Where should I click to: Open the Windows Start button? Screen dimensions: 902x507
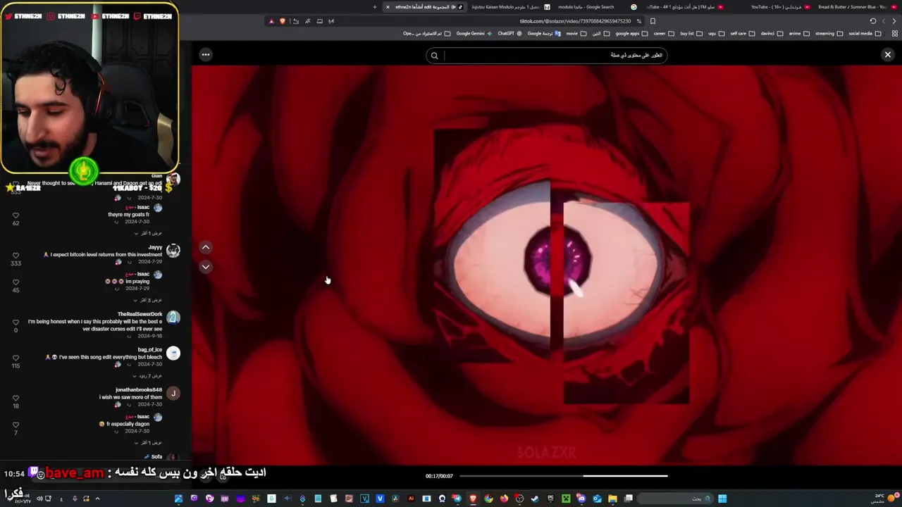[x=722, y=499]
